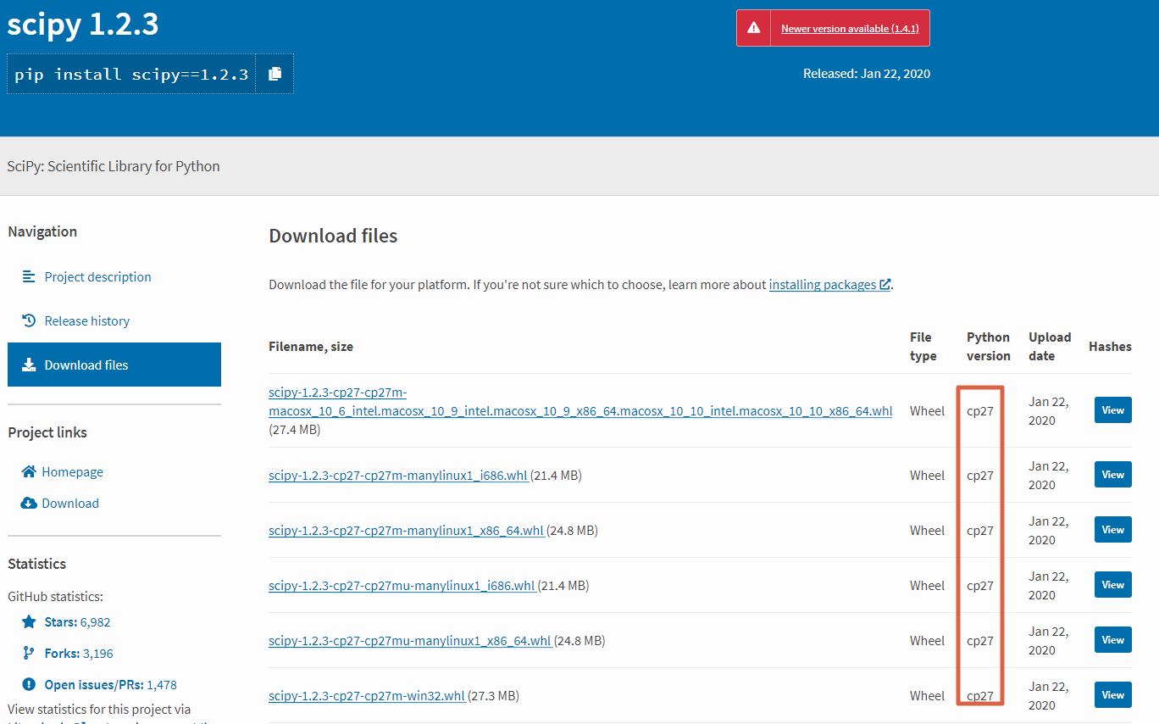
Task: Click the Download files heading
Action: (x=333, y=236)
